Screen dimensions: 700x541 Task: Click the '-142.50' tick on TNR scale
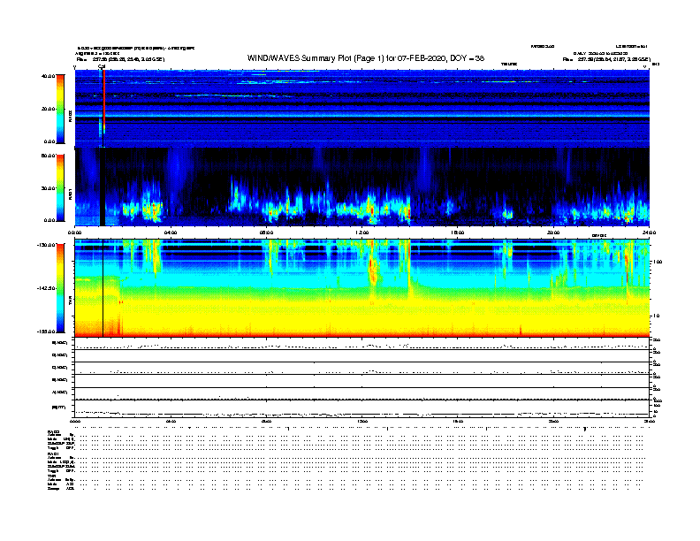point(47,288)
